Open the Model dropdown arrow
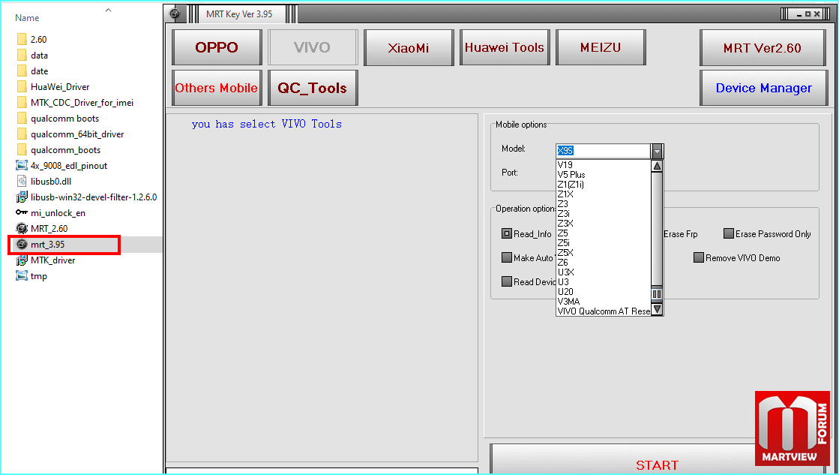This screenshot has width=839, height=475. (657, 151)
